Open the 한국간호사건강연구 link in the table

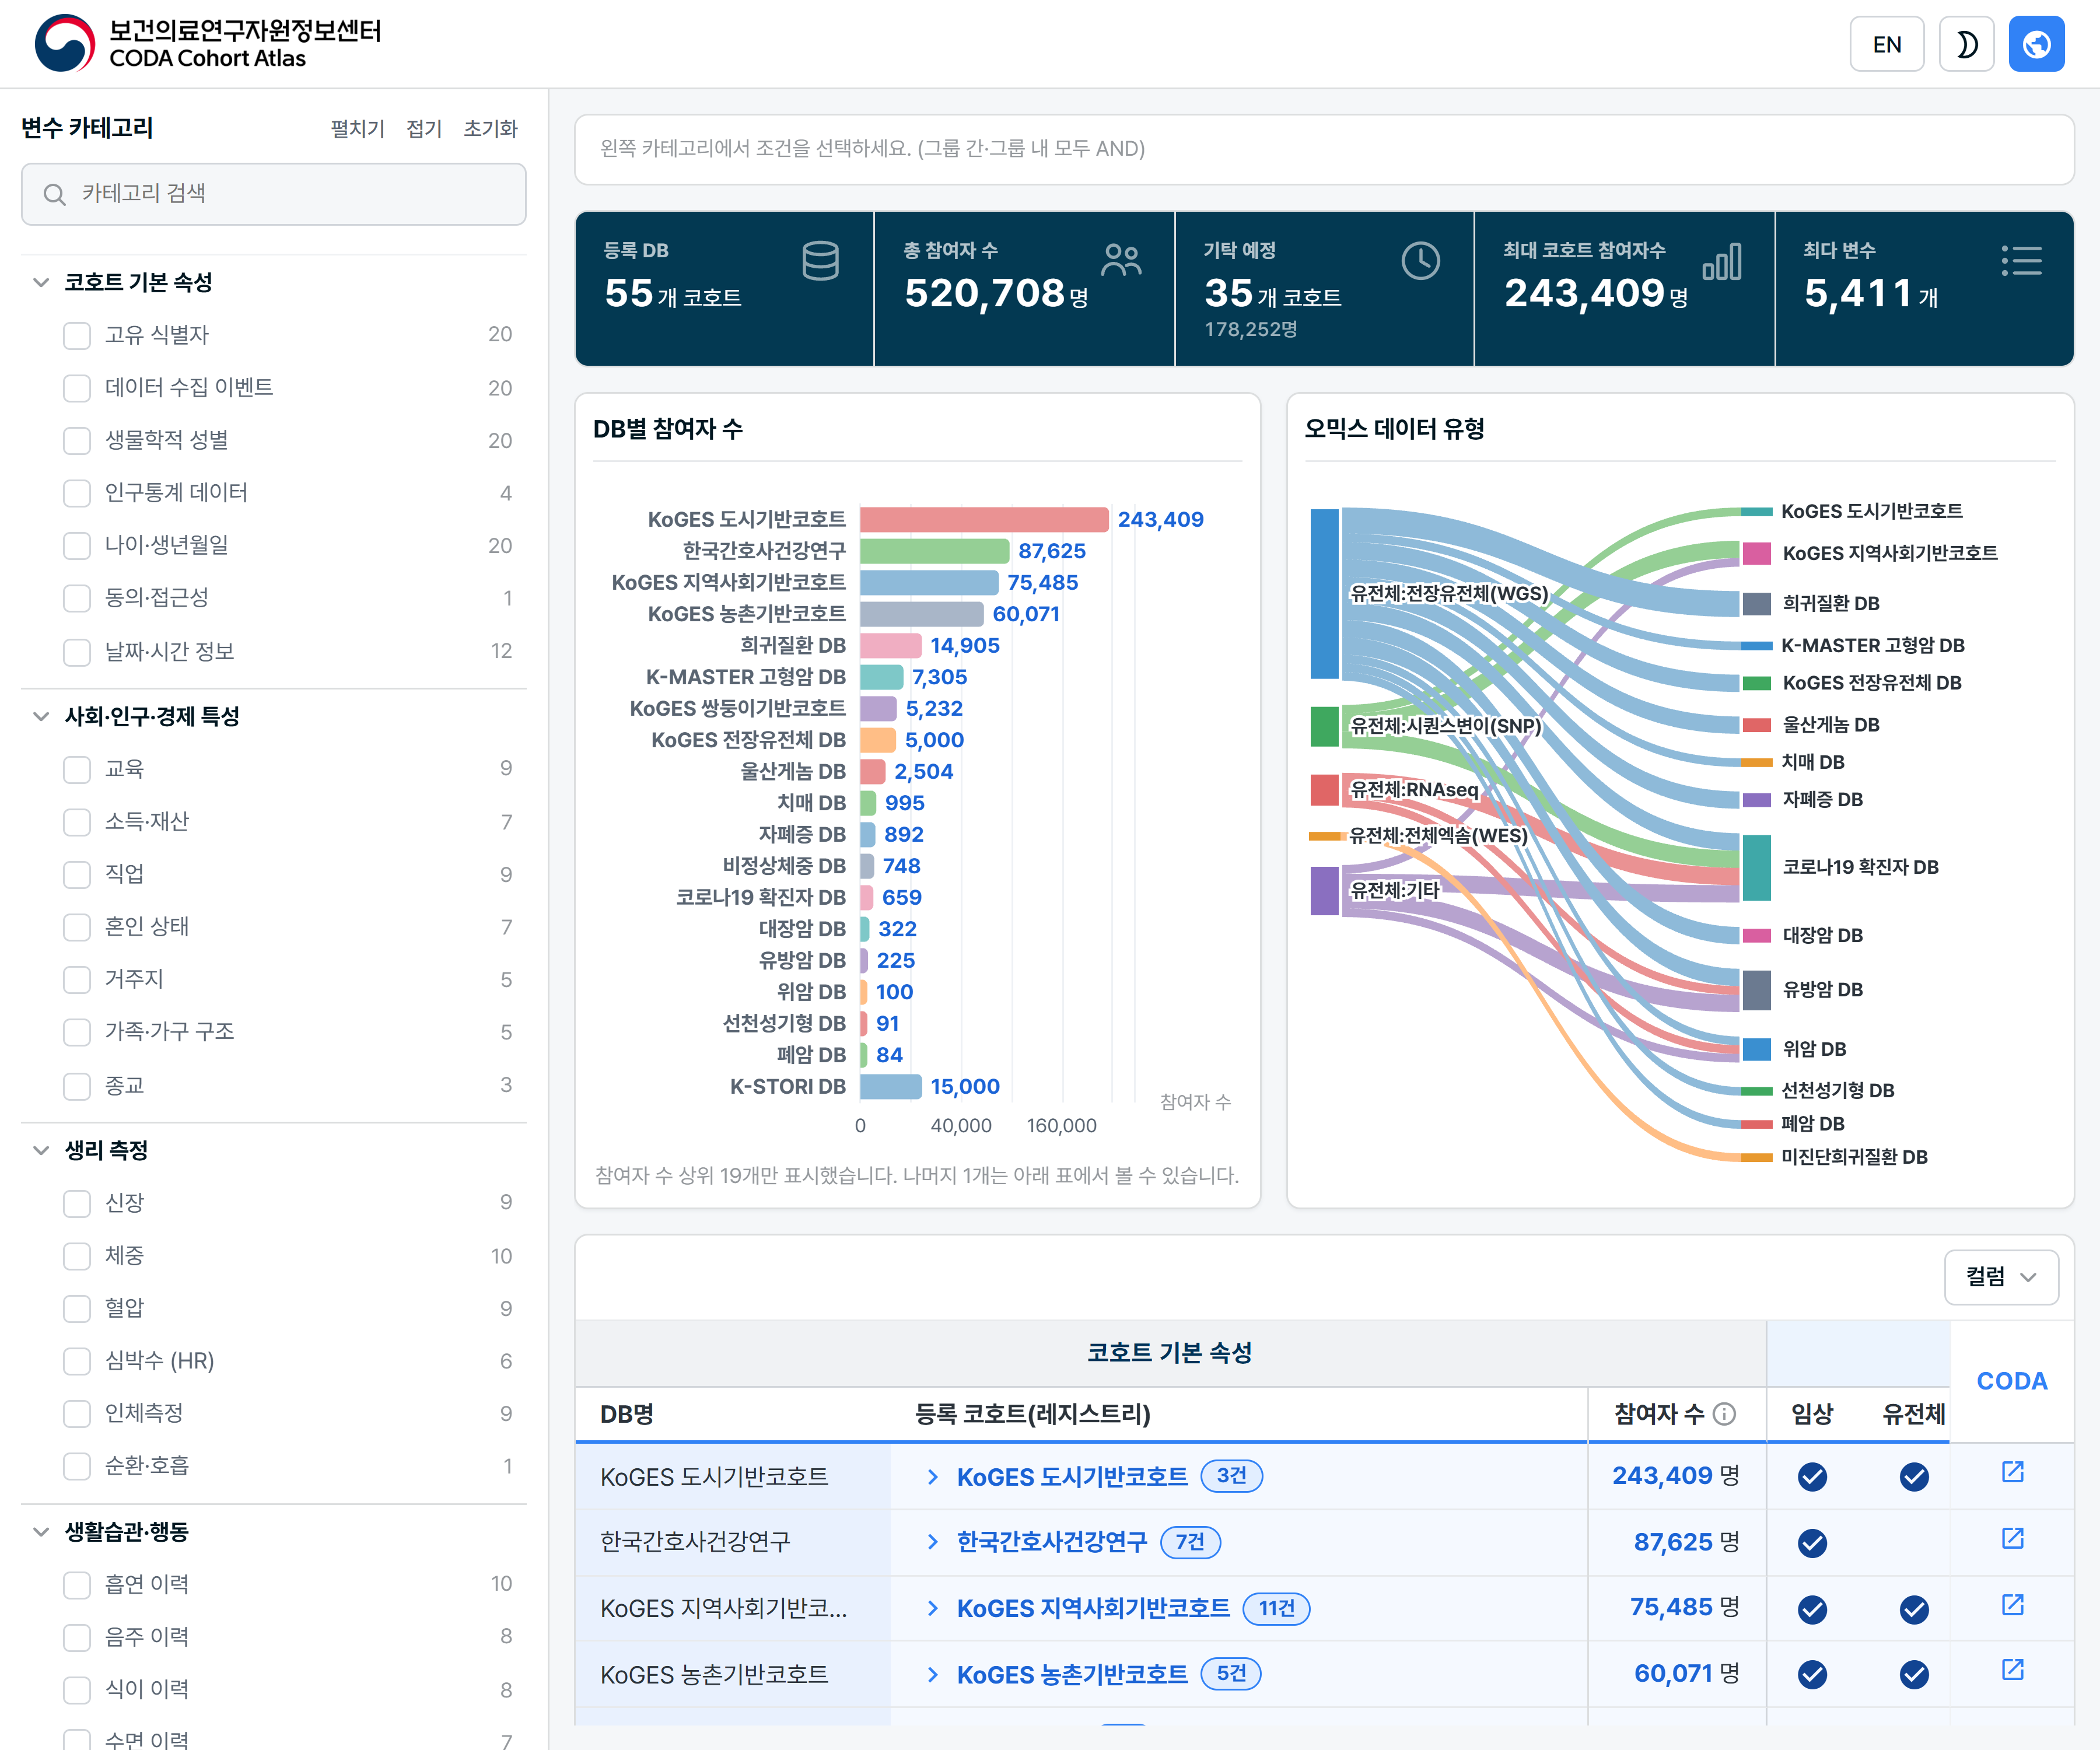1052,1542
